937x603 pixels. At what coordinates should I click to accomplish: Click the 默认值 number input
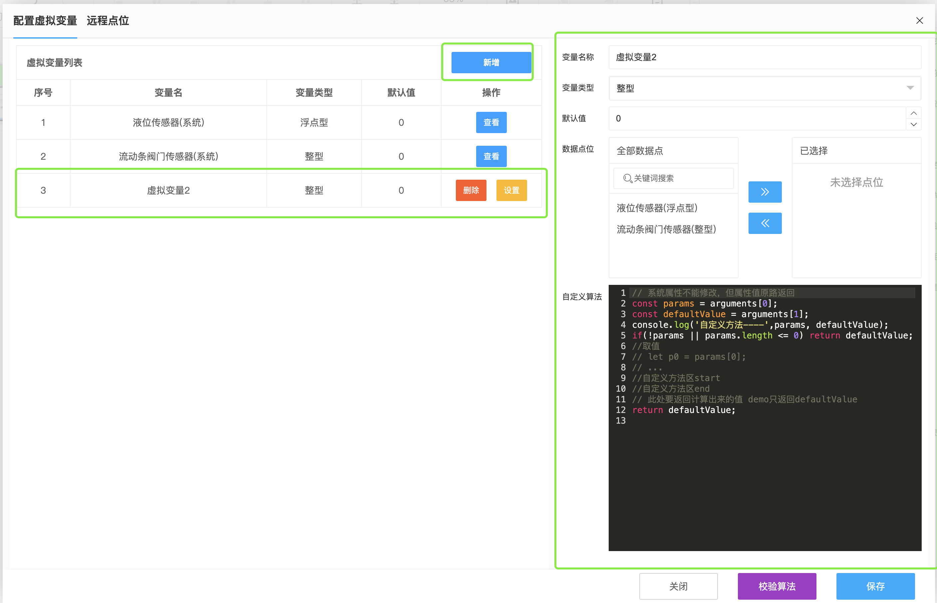coord(757,119)
